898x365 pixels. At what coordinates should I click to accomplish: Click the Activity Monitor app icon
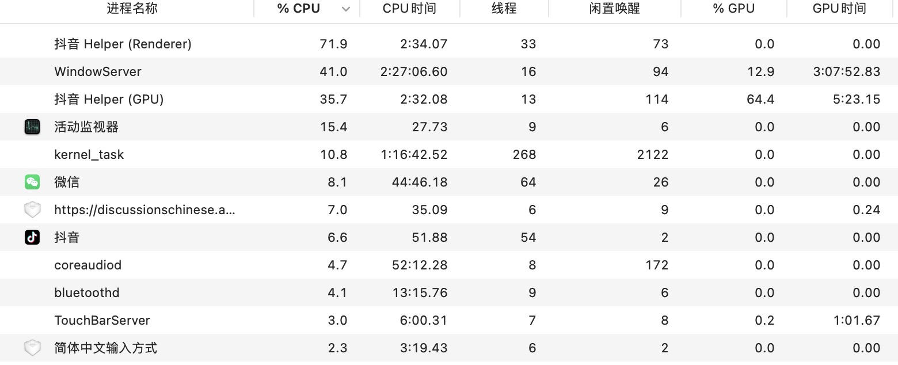(x=32, y=127)
